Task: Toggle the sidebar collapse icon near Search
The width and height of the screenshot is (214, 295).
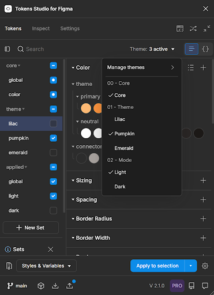Action: pos(7,49)
